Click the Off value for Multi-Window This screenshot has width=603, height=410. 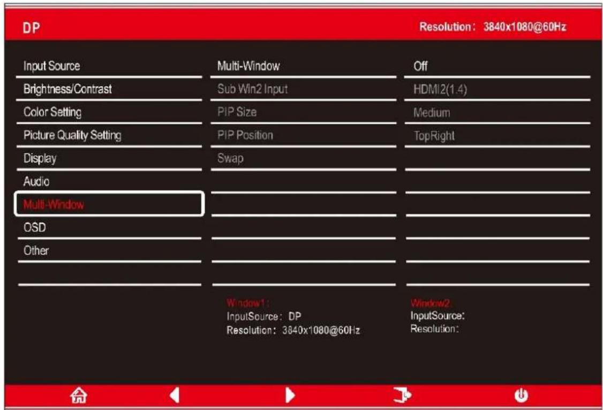pyautogui.click(x=498, y=66)
